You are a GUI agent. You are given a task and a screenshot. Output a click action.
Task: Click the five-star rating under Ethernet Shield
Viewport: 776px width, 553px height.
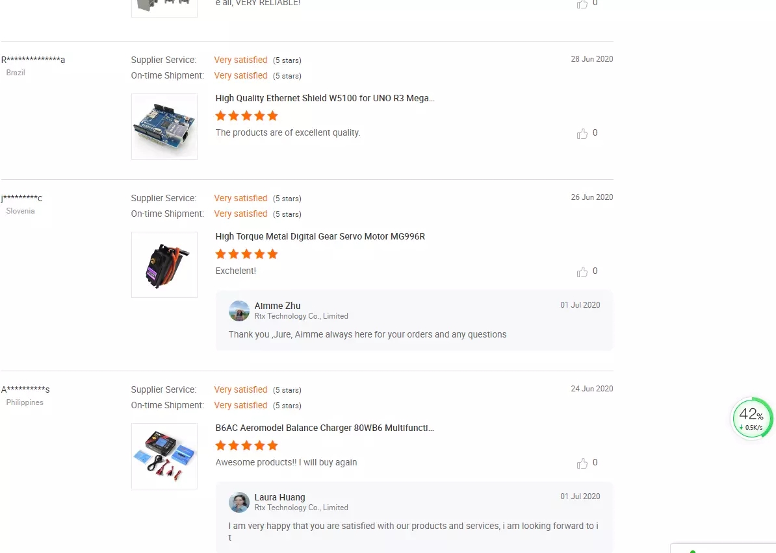(246, 116)
